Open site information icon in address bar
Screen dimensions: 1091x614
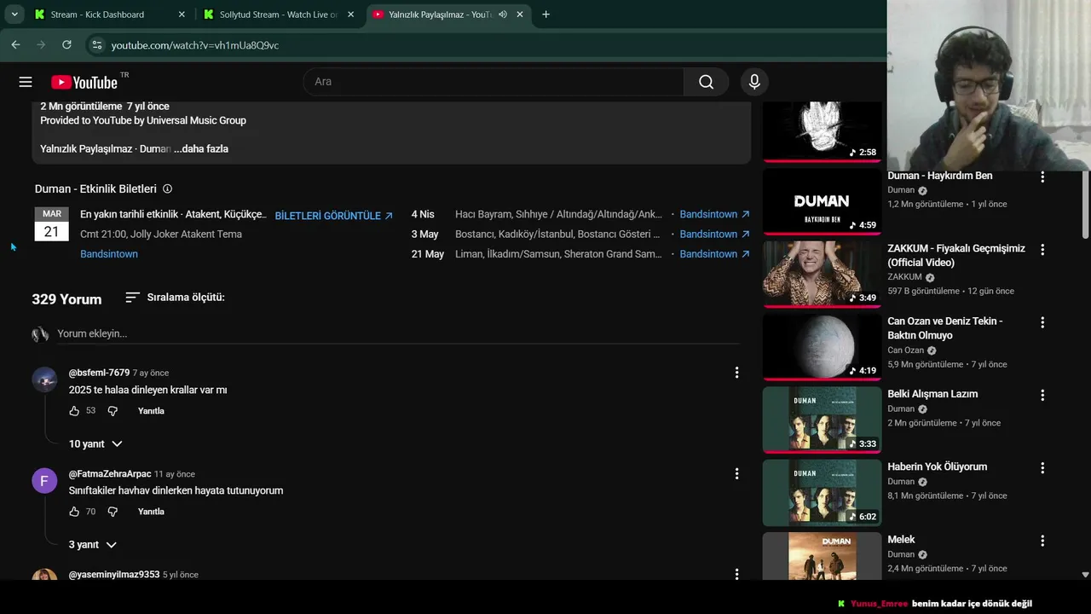click(96, 45)
